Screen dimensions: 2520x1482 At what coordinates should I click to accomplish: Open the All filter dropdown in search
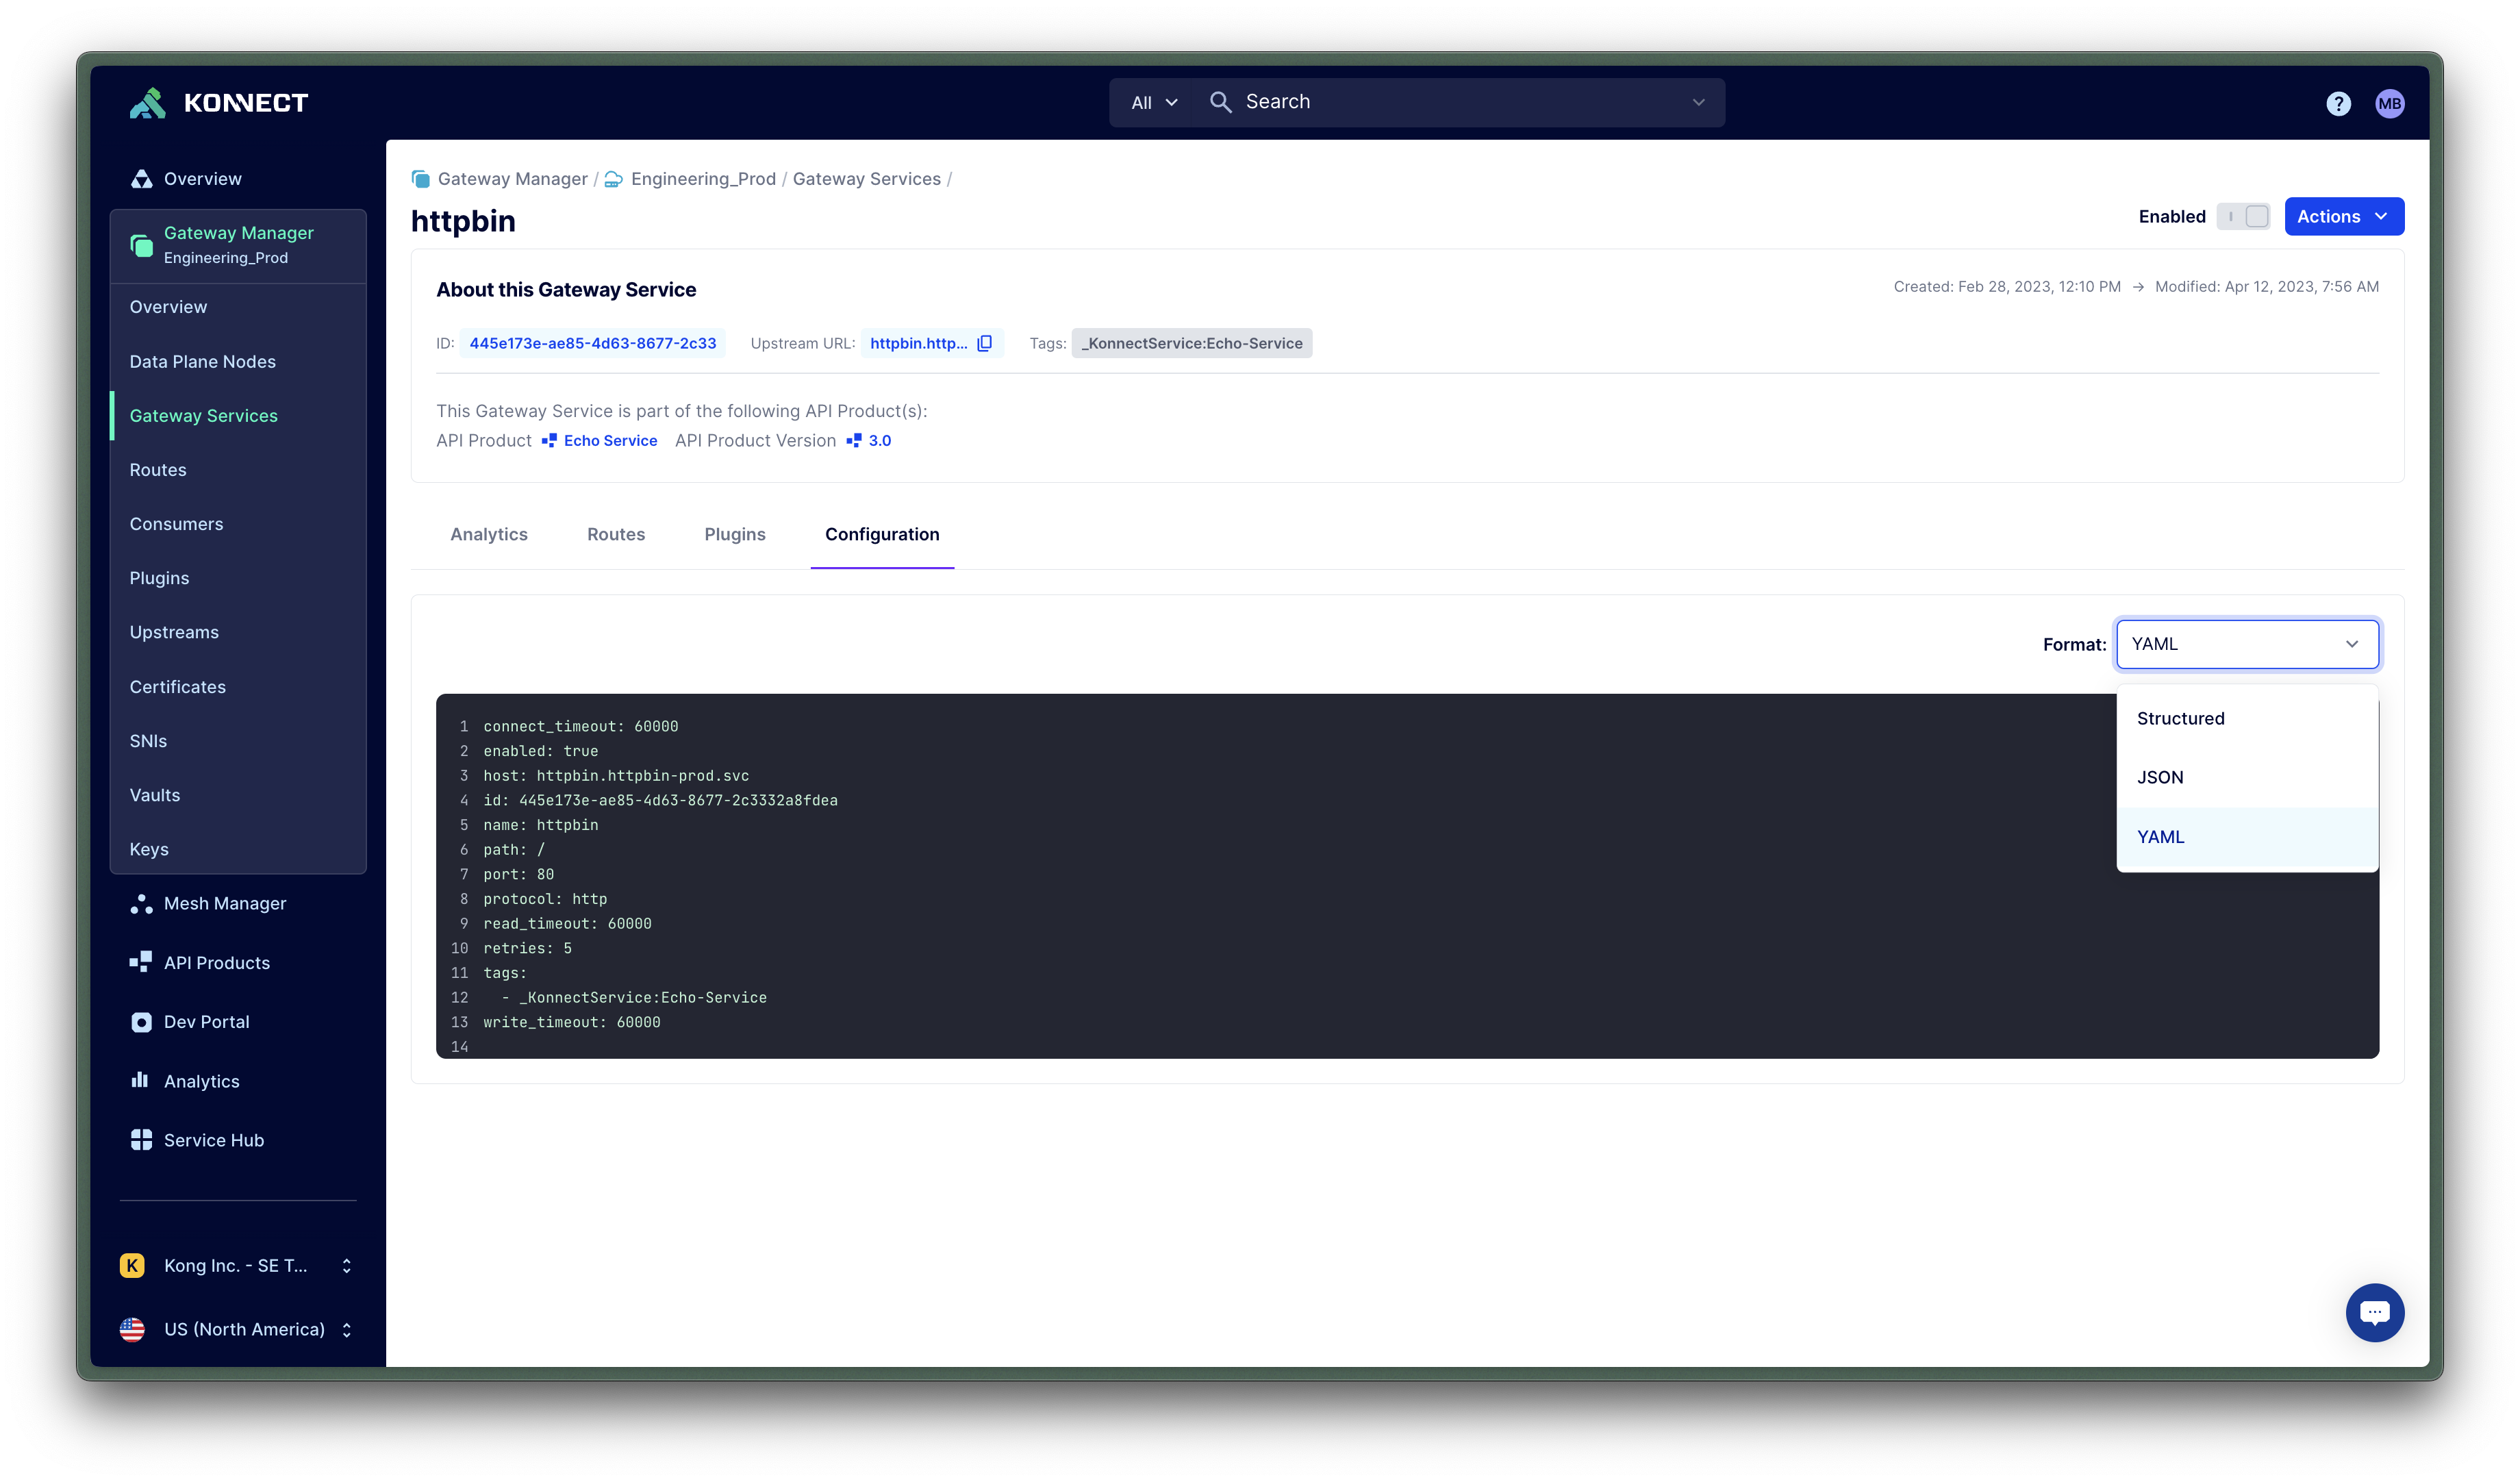[x=1154, y=102]
